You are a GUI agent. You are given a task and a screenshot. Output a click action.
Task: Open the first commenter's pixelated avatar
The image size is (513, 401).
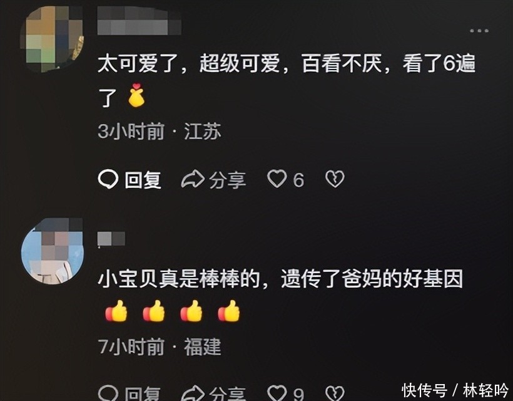[52, 38]
